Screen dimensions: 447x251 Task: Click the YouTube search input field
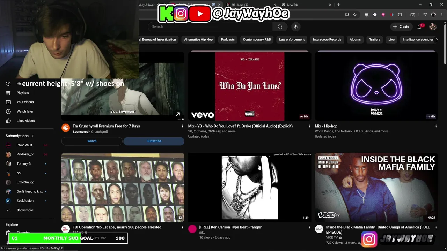click(210, 26)
